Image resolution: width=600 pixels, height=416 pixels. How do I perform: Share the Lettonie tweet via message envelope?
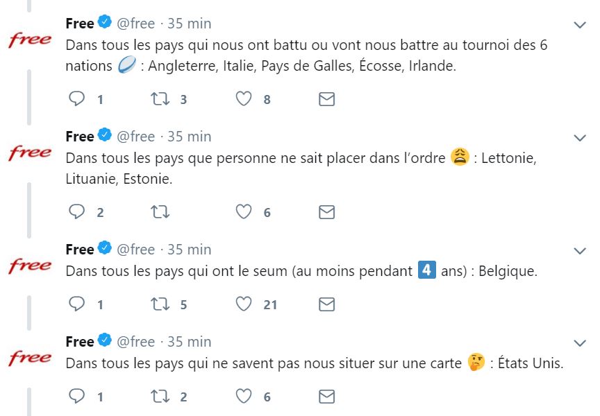326,212
